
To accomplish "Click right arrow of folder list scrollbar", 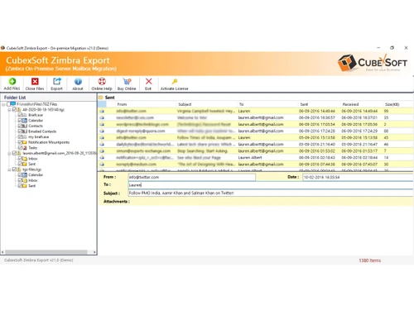I will click(94, 252).
